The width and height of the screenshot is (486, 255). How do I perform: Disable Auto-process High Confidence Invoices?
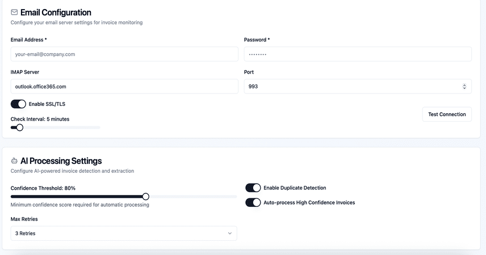[x=253, y=202]
